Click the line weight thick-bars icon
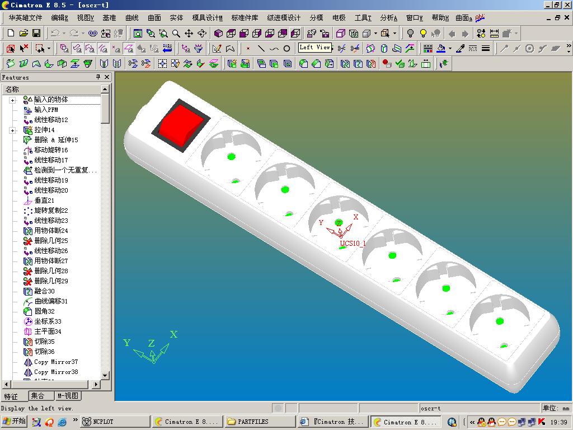 [x=486, y=48]
